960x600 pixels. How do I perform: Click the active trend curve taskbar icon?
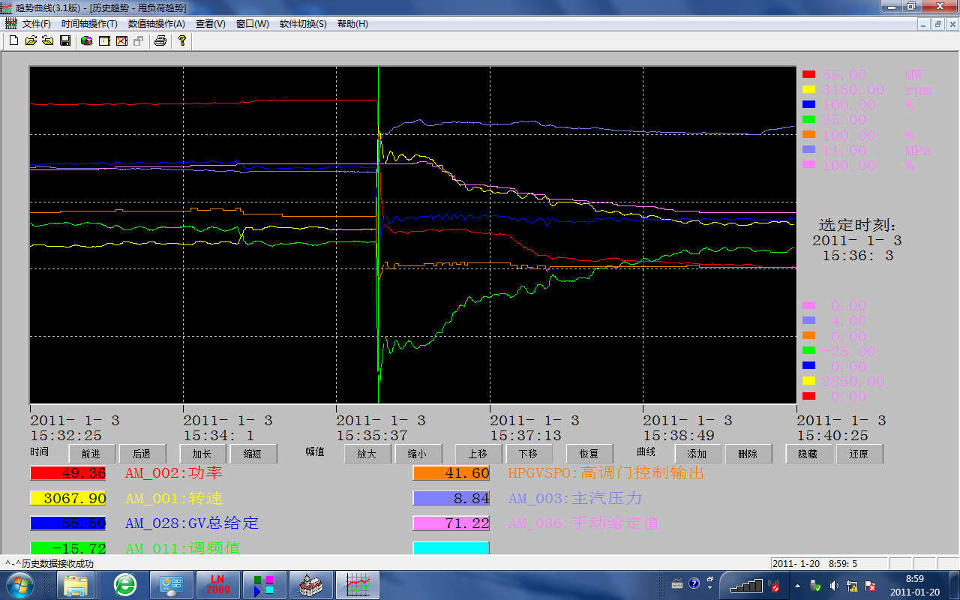(358, 584)
